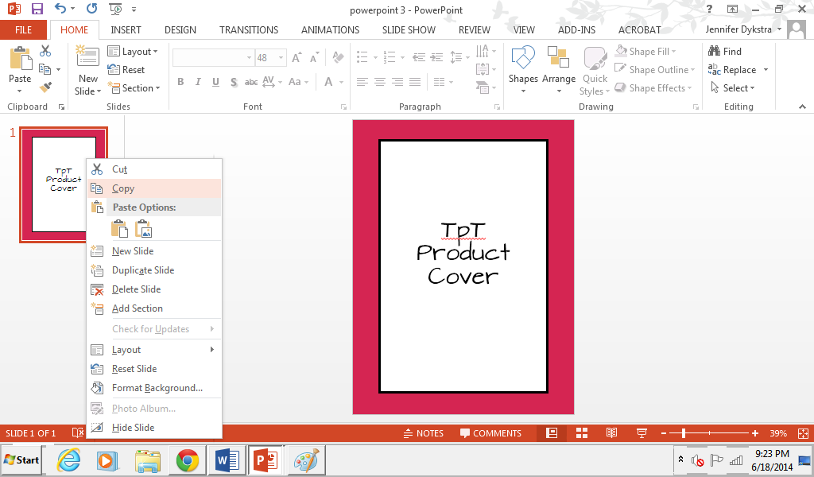Toggle the NOTES pane
The height and width of the screenshot is (477, 814).
pos(424,433)
